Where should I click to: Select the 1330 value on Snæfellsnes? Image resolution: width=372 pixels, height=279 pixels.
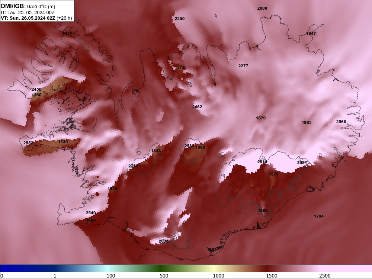[63, 142]
